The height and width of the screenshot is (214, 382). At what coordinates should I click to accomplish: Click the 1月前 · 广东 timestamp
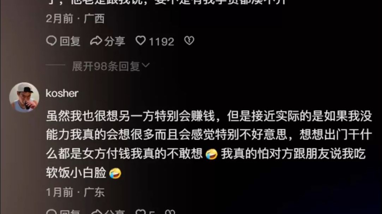(x=75, y=192)
